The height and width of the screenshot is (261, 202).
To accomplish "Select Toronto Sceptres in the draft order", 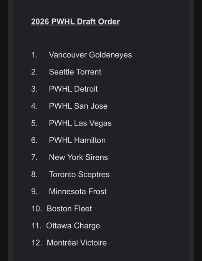I will 79,175.
